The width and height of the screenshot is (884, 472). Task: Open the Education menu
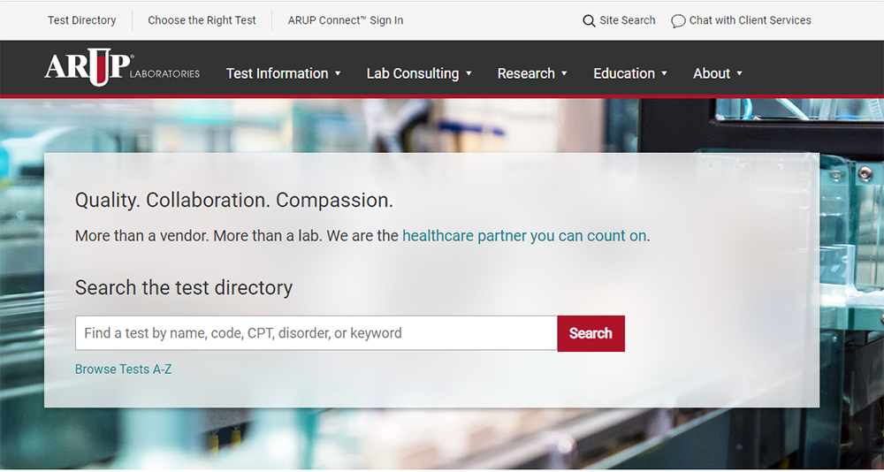click(x=624, y=73)
